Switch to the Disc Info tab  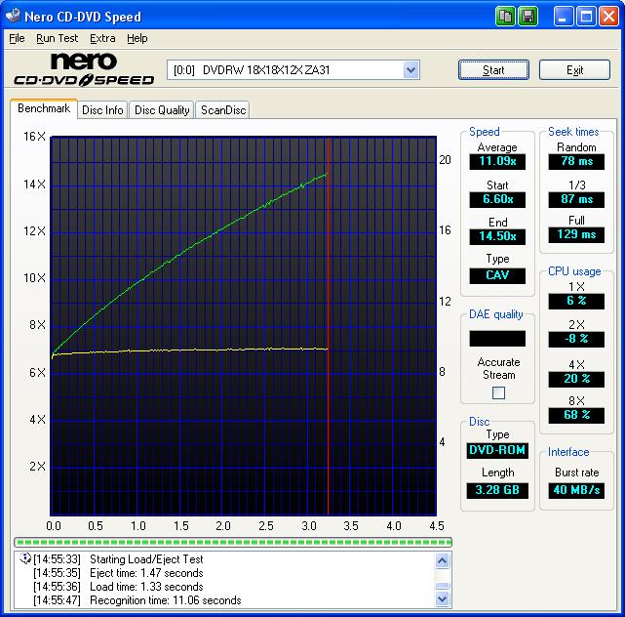pyautogui.click(x=102, y=110)
